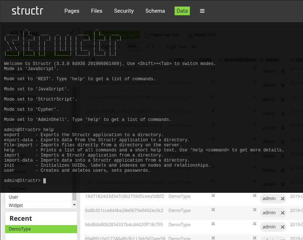
Task: Select id 8a8b301cce844be28e0679a9492ec0c2
Action: [124, 210]
